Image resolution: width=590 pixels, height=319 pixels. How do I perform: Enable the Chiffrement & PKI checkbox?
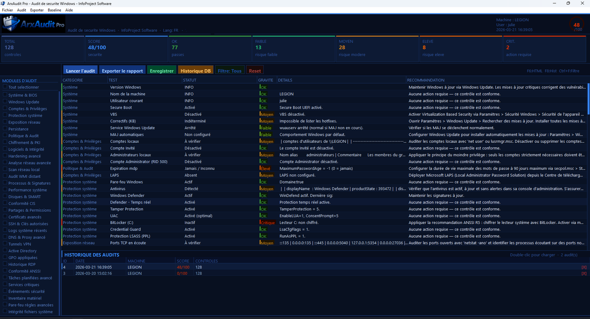(5, 142)
